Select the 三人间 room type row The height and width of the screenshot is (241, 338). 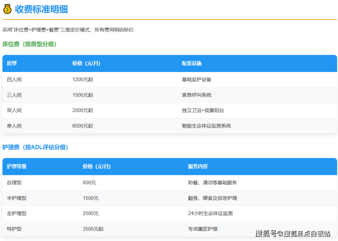click(x=14, y=95)
